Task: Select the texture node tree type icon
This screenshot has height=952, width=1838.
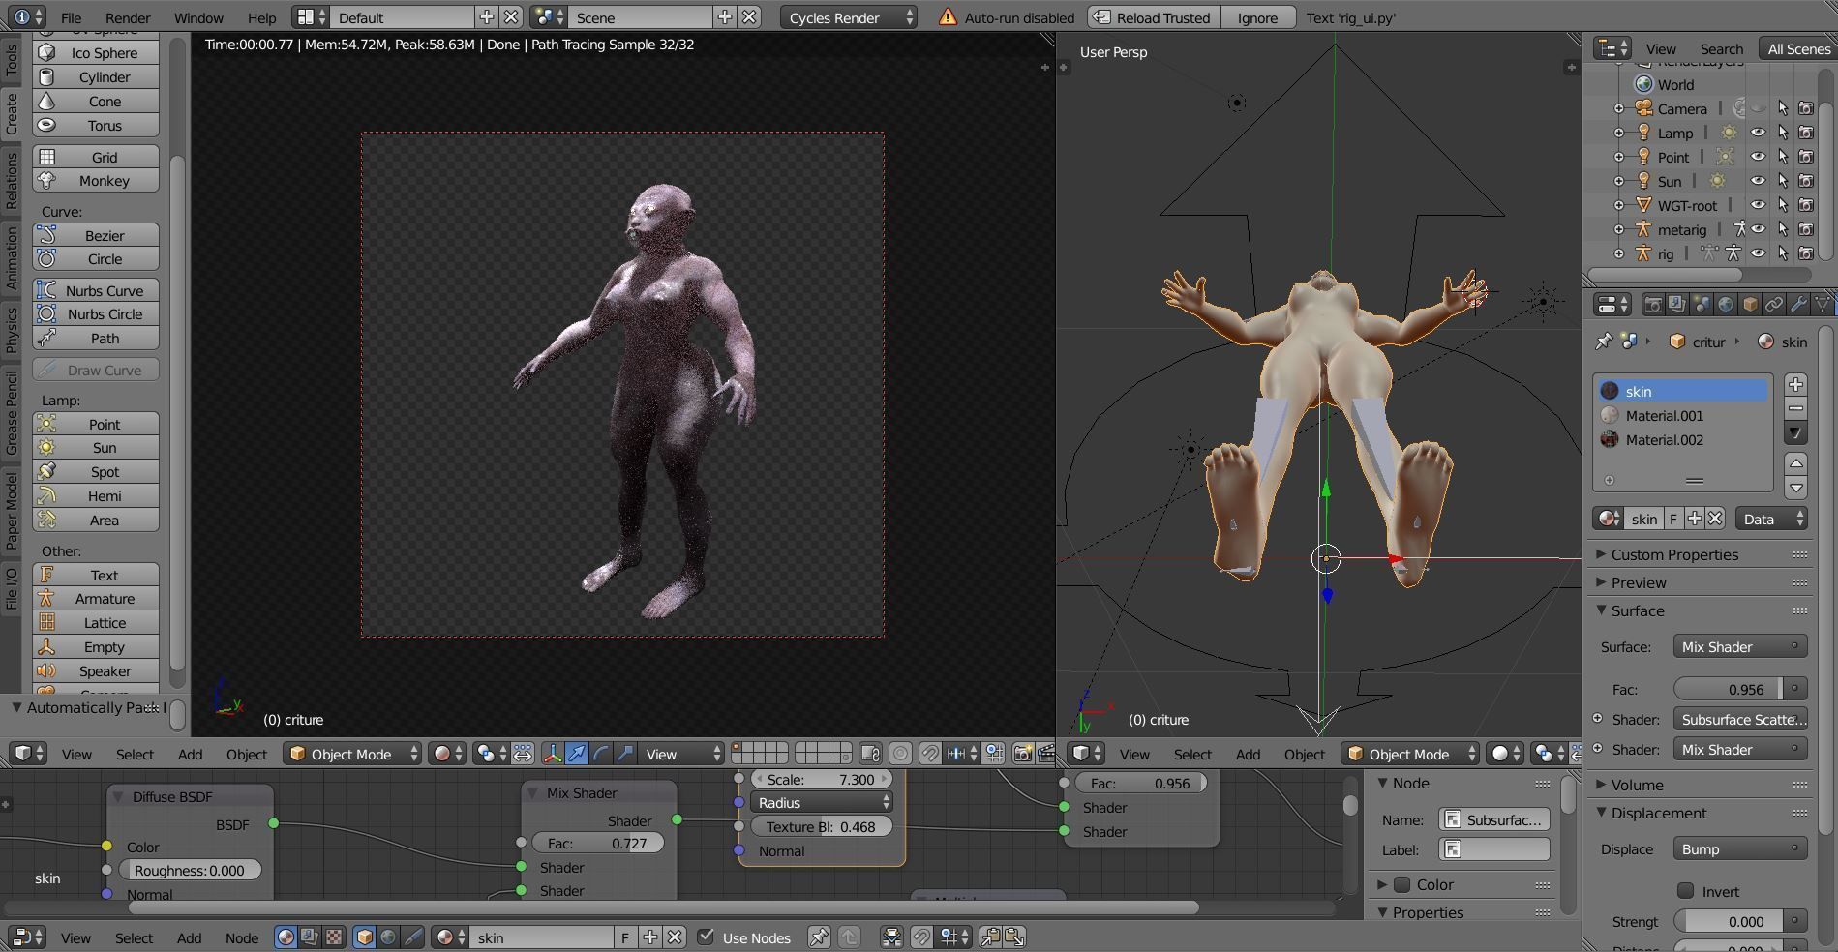Action: click(x=334, y=937)
